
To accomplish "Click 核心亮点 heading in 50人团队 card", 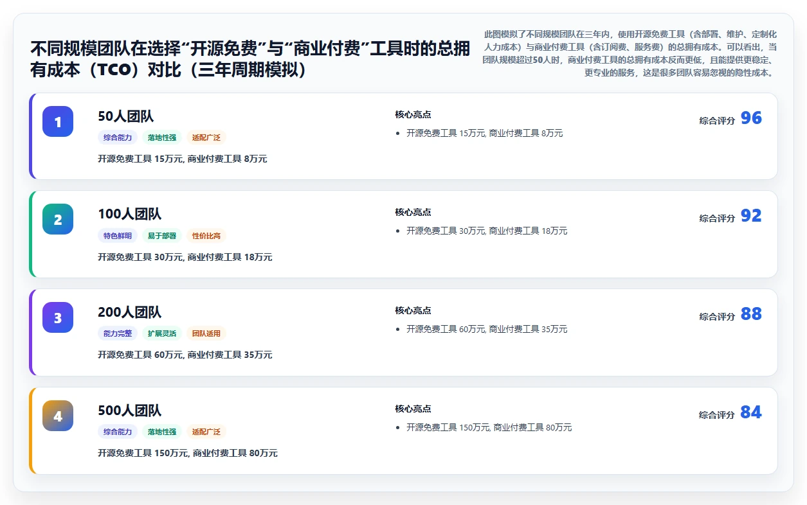I will click(x=413, y=114).
